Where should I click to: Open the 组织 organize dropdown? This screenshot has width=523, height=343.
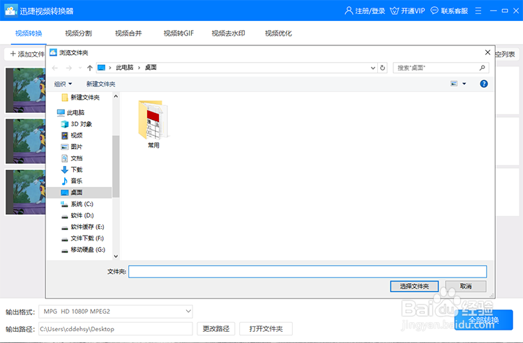[x=63, y=84]
